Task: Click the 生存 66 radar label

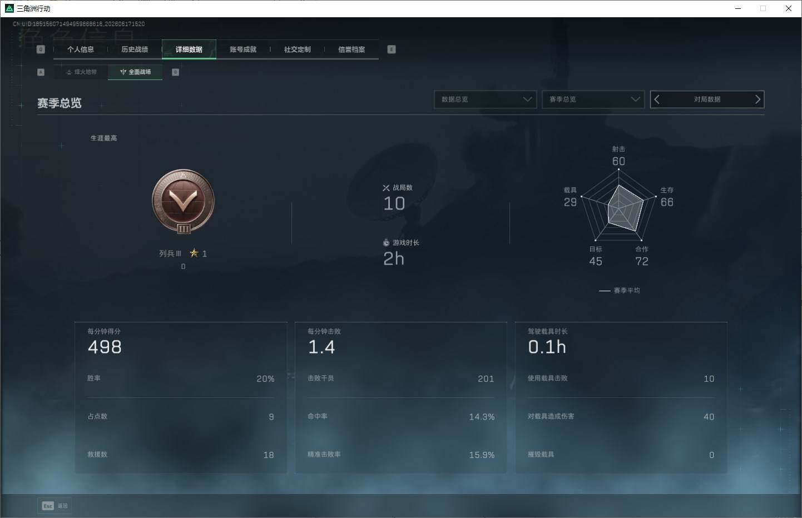Action: (667, 197)
